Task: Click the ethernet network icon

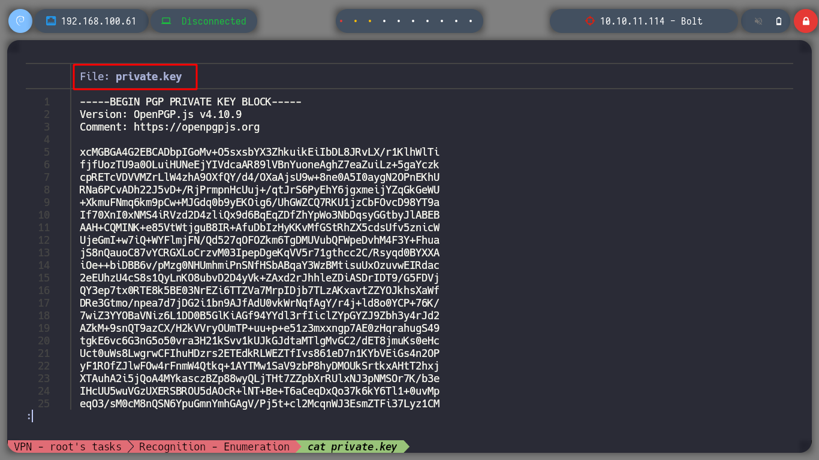Action: [51, 21]
